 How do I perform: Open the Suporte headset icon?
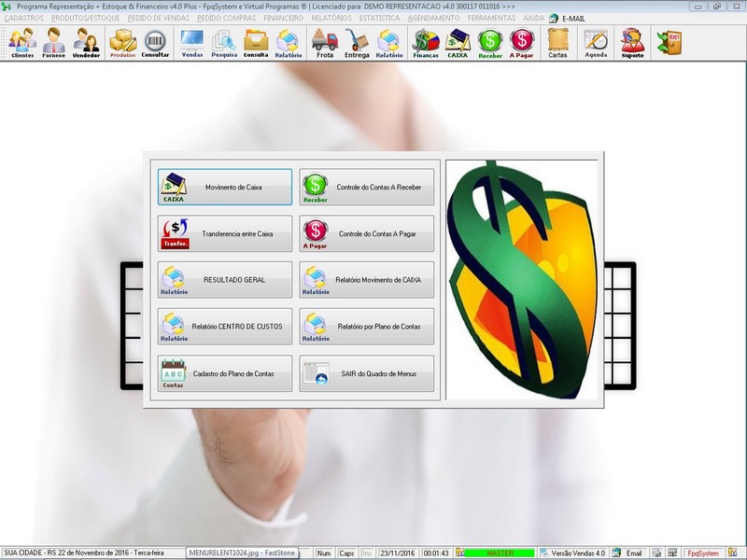(632, 43)
